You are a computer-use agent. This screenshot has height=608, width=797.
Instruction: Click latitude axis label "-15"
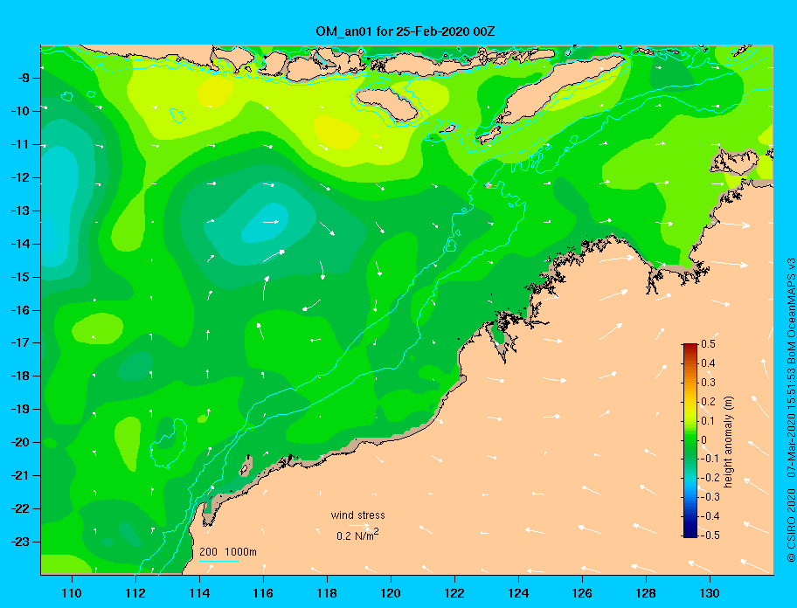pos(20,277)
